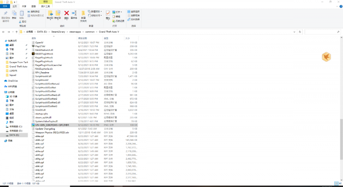
Task: Select DATA (E:) drive in navigation pane
Action: (x=14, y=135)
